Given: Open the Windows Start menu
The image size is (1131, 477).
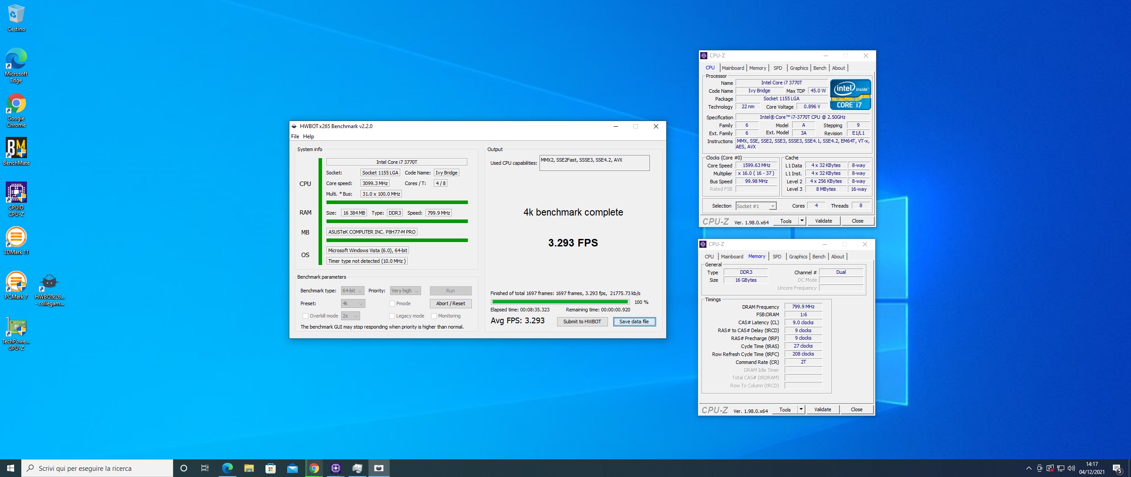Looking at the screenshot, I should 11,468.
